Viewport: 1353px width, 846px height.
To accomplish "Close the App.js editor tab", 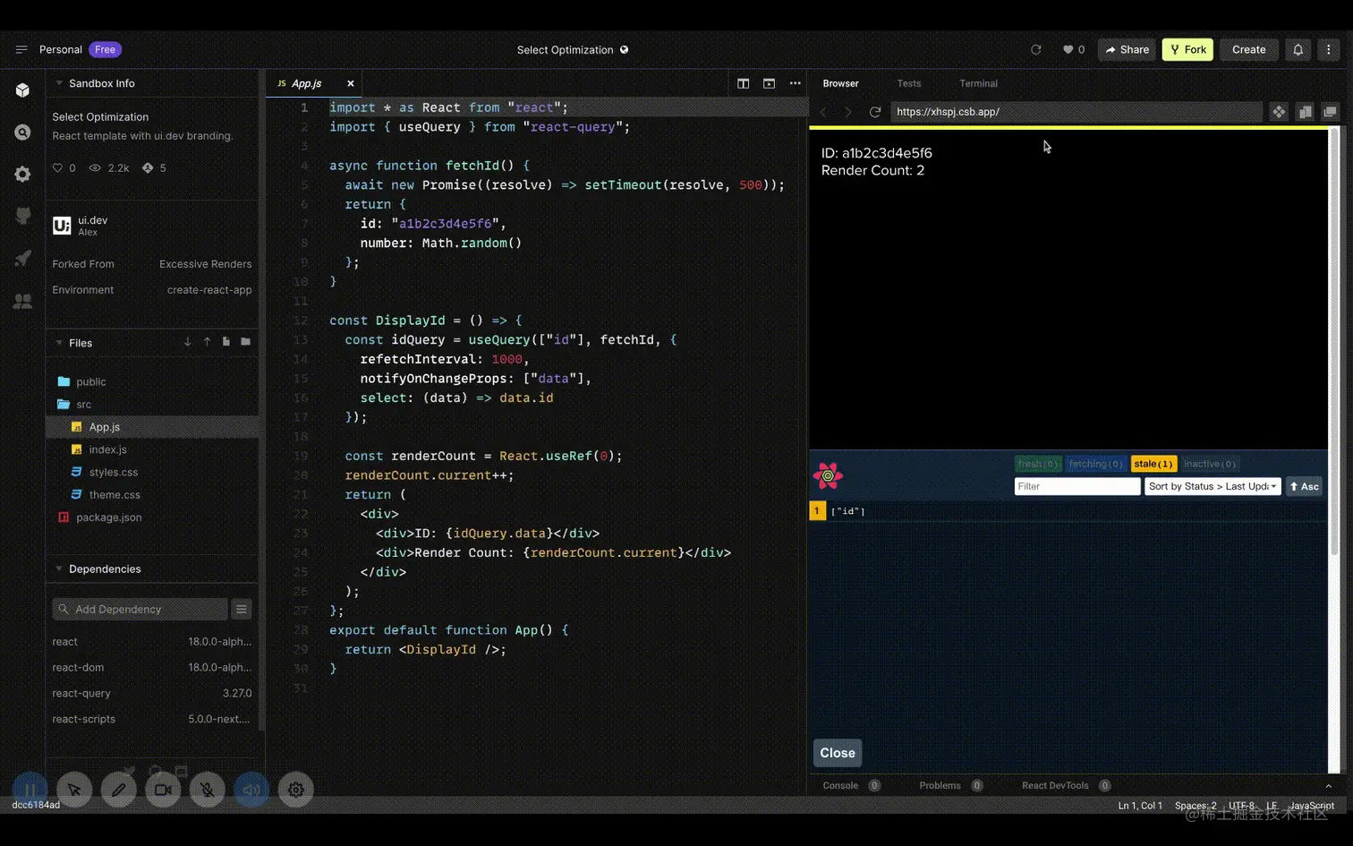I will [351, 83].
